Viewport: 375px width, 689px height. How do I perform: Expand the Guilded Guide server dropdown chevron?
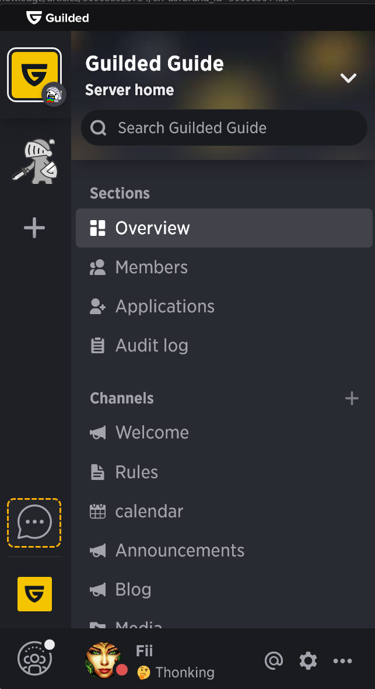tap(348, 78)
